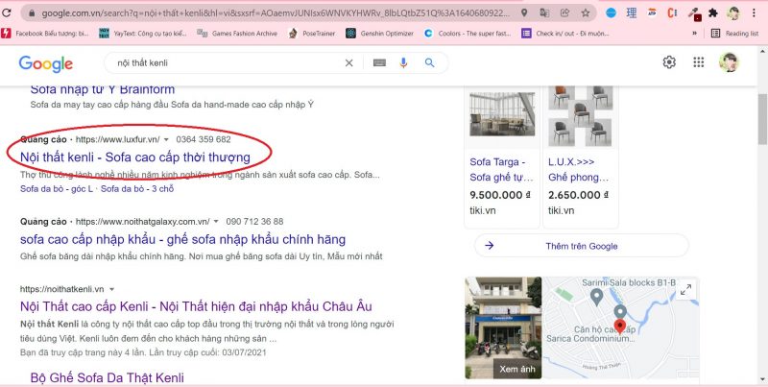768x387 pixels.
Task: Open sofa cao cấp nhập khẩu result
Action: tap(182, 239)
